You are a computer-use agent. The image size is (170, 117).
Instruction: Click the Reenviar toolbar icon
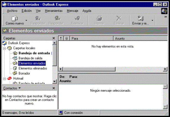point(77,18)
